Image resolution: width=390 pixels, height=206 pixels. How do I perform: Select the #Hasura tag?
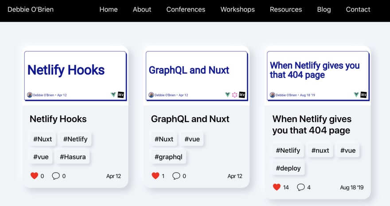tap(73, 157)
